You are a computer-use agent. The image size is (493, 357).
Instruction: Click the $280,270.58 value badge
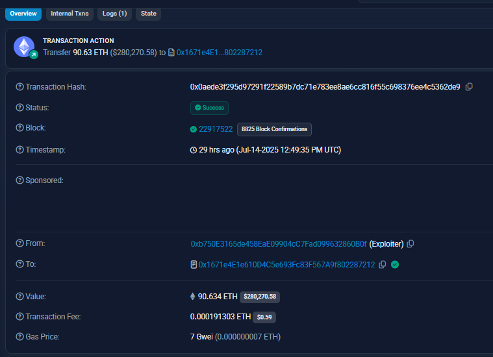[260, 297]
